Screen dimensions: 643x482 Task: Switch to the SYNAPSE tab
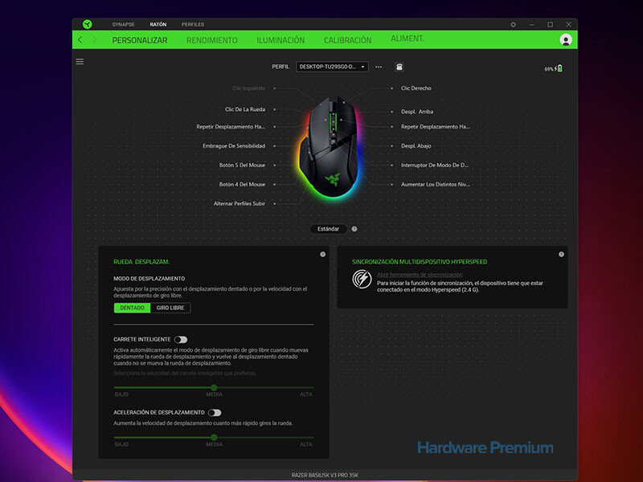click(124, 25)
